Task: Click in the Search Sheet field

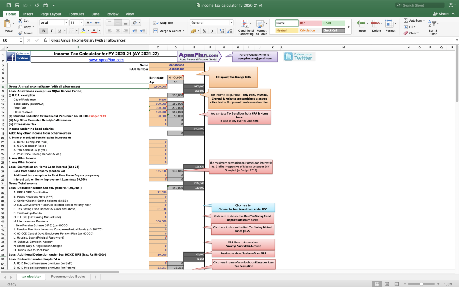Action: point(420,5)
